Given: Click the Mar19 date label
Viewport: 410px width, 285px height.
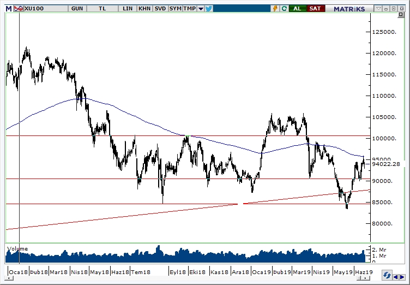Looking at the screenshot, I should tap(302, 272).
